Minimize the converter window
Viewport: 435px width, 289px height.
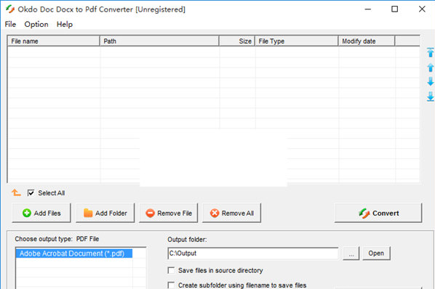point(368,9)
